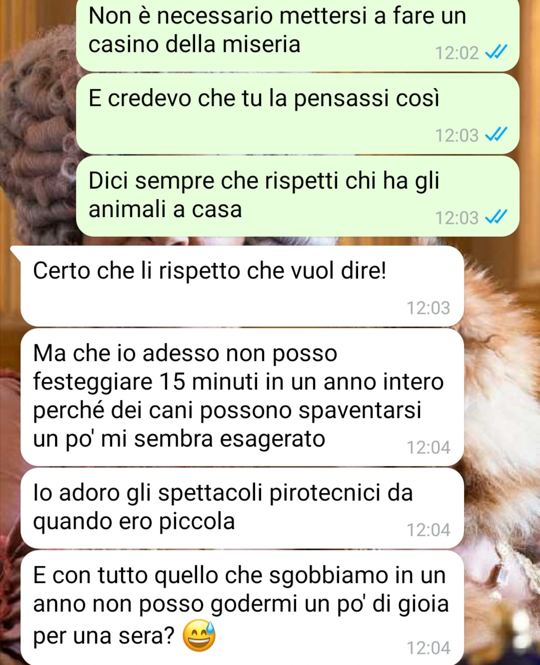Select the 'Certo che li rispetto' message bubble
Screen dimensions: 540x665
(242, 286)
